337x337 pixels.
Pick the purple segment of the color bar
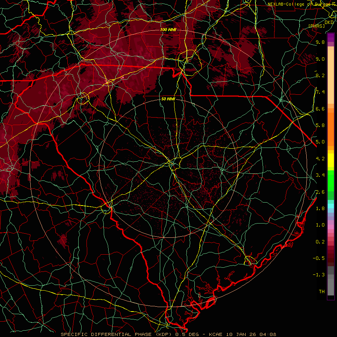coord(331,37)
